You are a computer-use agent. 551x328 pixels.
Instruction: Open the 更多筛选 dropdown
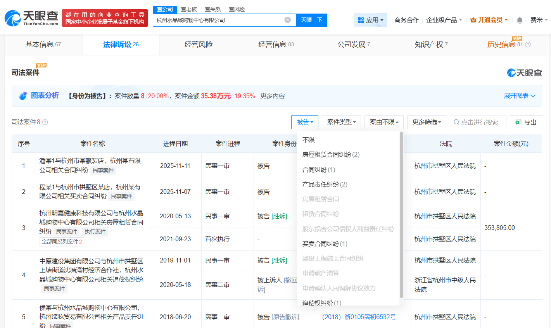427,122
